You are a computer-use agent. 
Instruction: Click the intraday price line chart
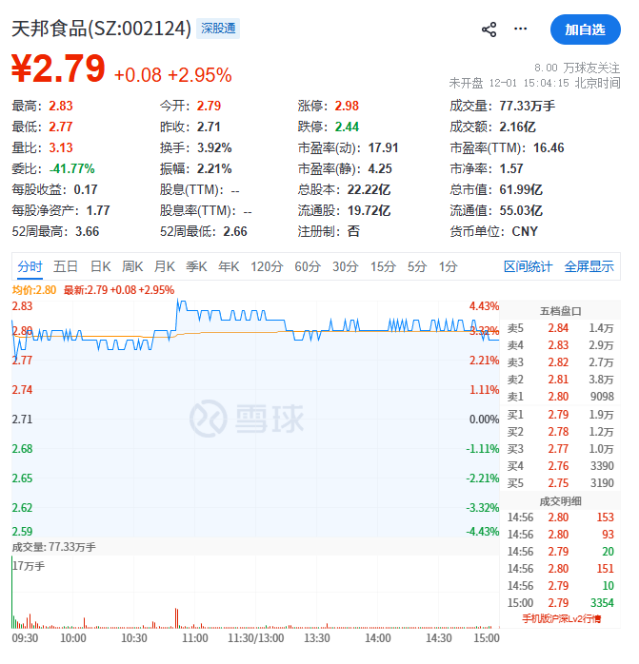[x=255, y=419]
